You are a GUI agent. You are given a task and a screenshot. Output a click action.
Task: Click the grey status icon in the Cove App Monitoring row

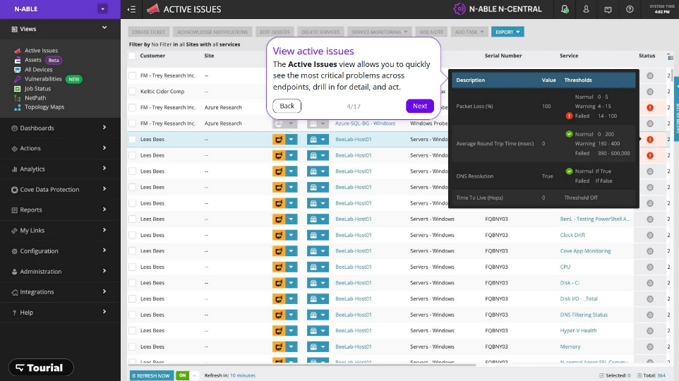(650, 251)
